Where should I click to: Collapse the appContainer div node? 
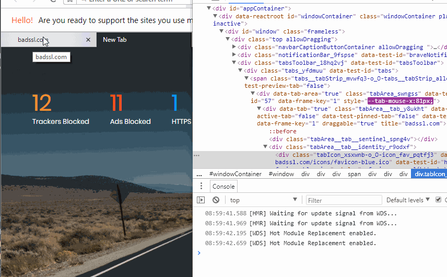coord(209,8)
